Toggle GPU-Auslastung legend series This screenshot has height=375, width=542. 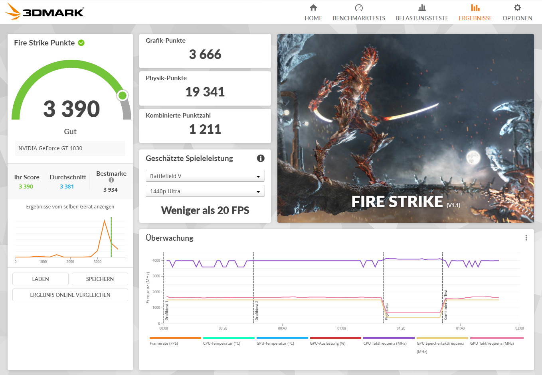click(328, 344)
